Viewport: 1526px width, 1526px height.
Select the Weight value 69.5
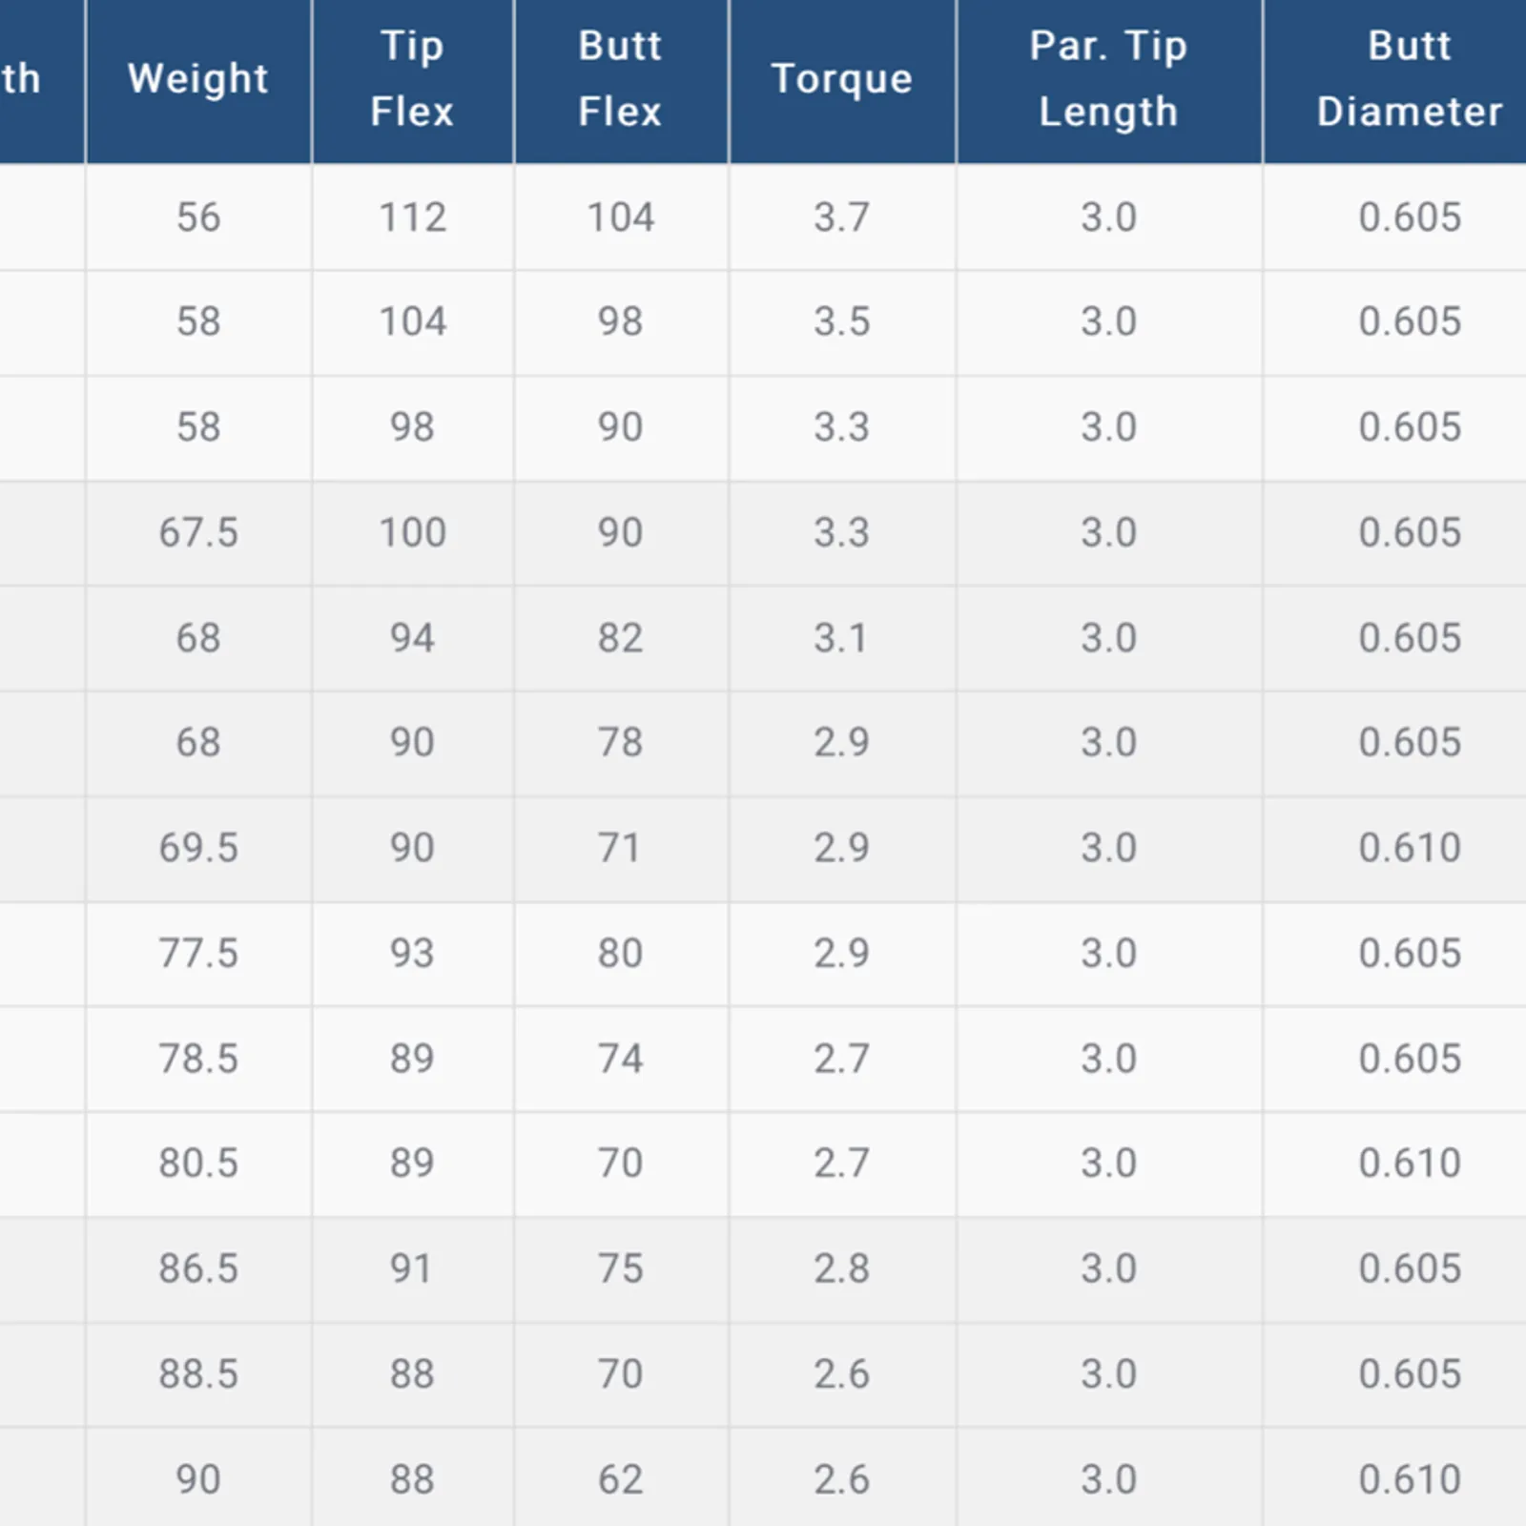[198, 848]
